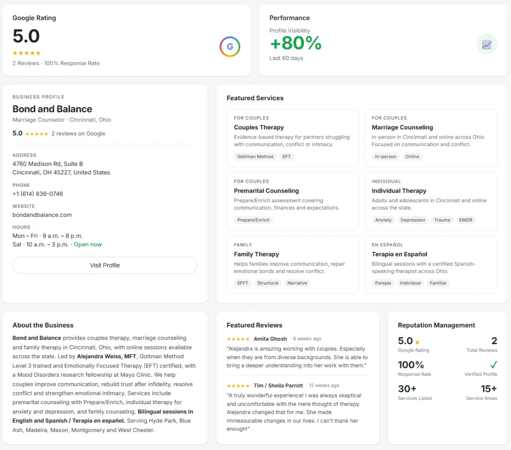Click the 'Featured Services' heading

[255, 98]
